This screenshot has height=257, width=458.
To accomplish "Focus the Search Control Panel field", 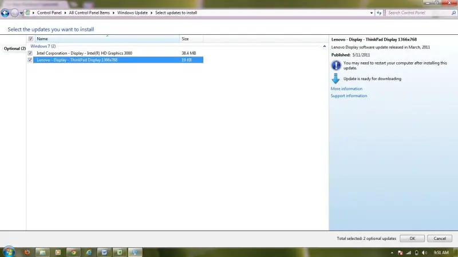I will click(418, 13).
